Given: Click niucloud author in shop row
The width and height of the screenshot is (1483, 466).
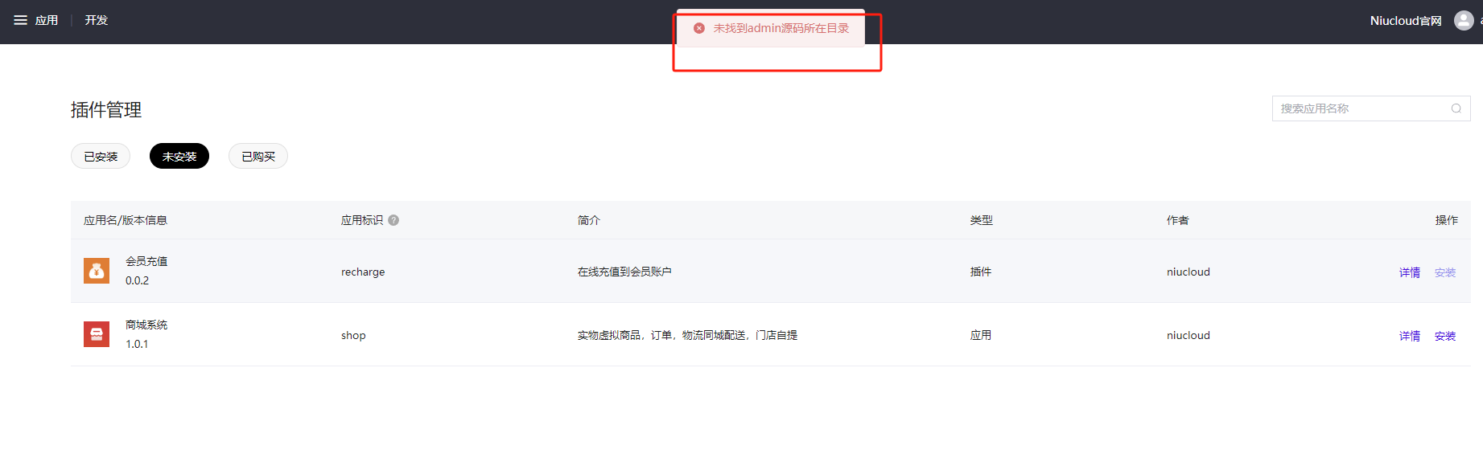Looking at the screenshot, I should click(x=1188, y=335).
